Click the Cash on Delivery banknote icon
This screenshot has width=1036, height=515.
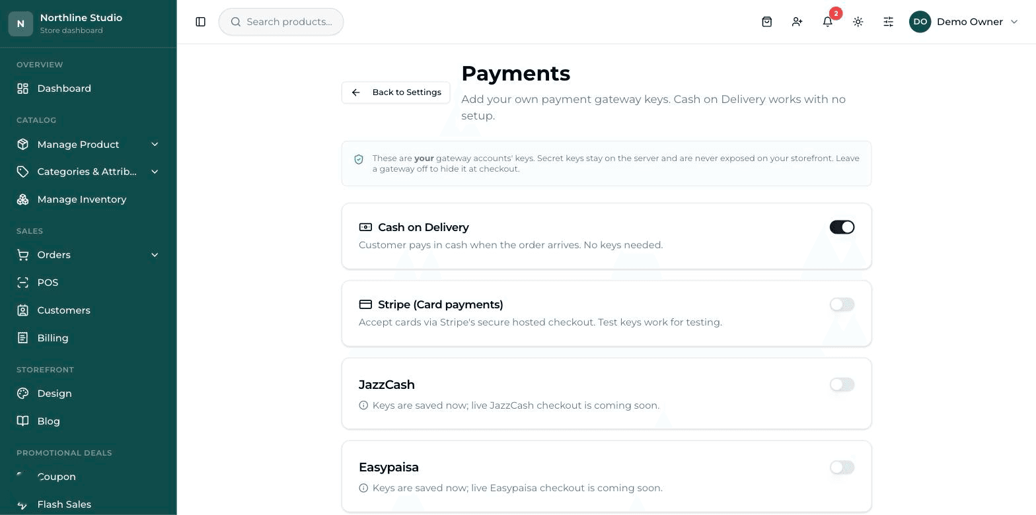365,227
